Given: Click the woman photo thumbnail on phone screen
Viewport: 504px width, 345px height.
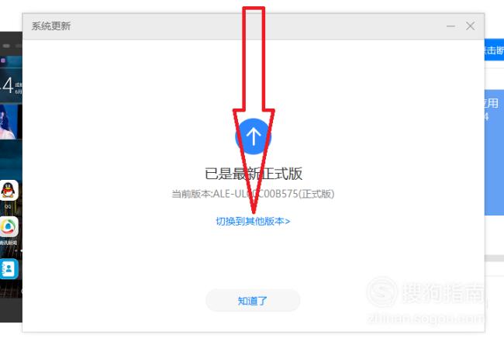Looking at the screenshot, I should pyautogui.click(x=9, y=122).
